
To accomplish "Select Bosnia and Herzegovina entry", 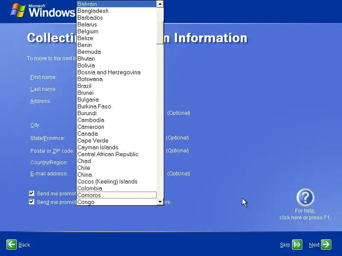I will coord(116,72).
